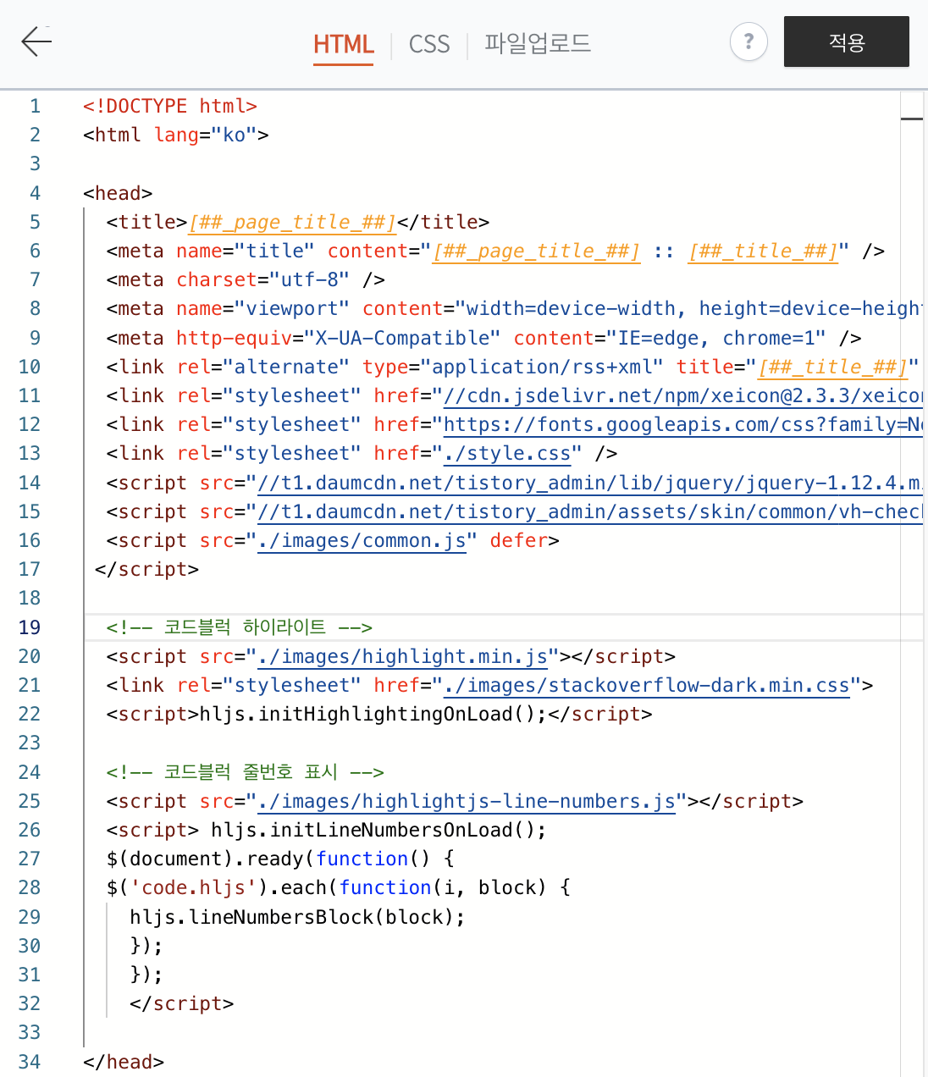Viewport: 928px width, 1077px height.
Task: Click the hljs.initLineNumbersOnLoad() line
Action: click(327, 830)
